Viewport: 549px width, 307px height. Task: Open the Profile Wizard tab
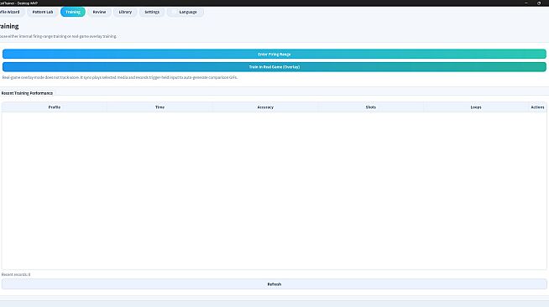pos(11,12)
